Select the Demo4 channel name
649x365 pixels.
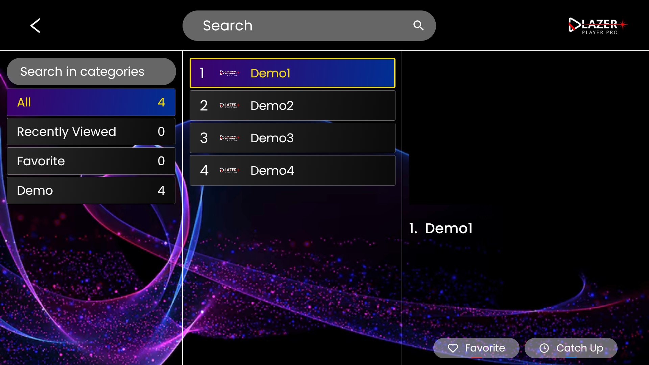[272, 171]
